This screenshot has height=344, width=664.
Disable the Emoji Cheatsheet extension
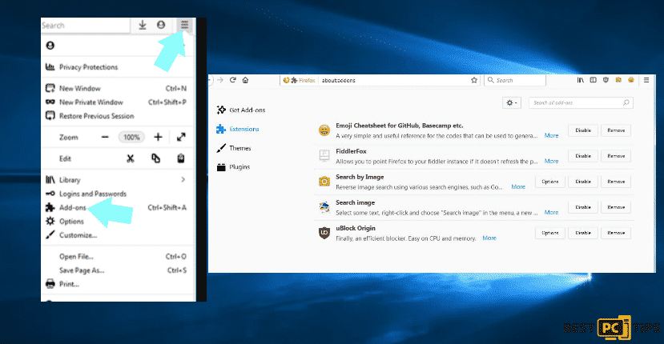pyautogui.click(x=582, y=130)
